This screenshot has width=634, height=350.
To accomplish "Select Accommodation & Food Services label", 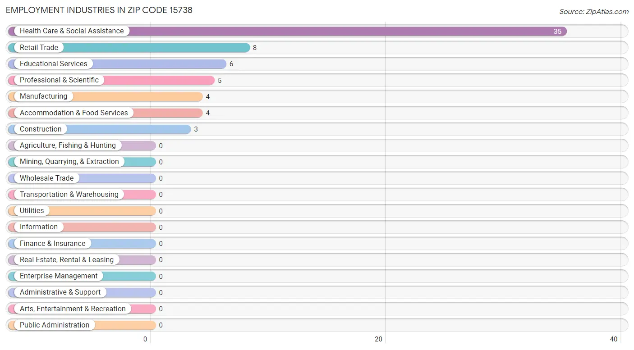I will coord(74,113).
